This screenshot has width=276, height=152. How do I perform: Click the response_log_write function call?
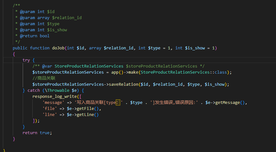click(55, 97)
